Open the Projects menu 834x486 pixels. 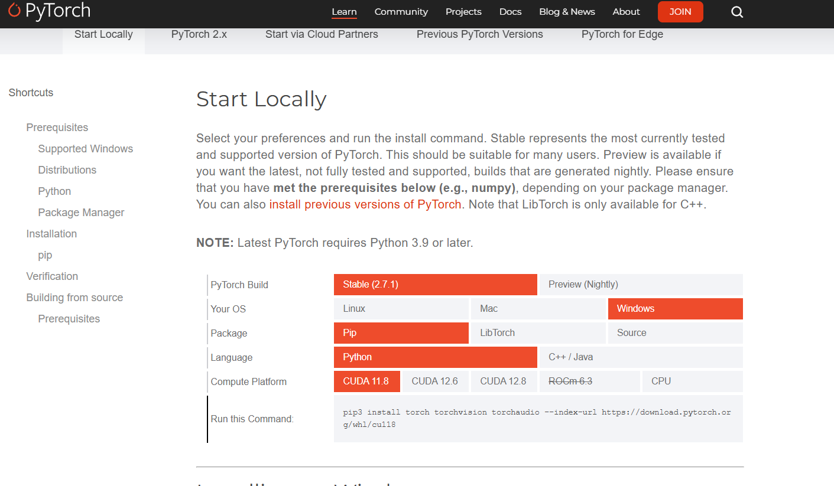pyautogui.click(x=463, y=12)
